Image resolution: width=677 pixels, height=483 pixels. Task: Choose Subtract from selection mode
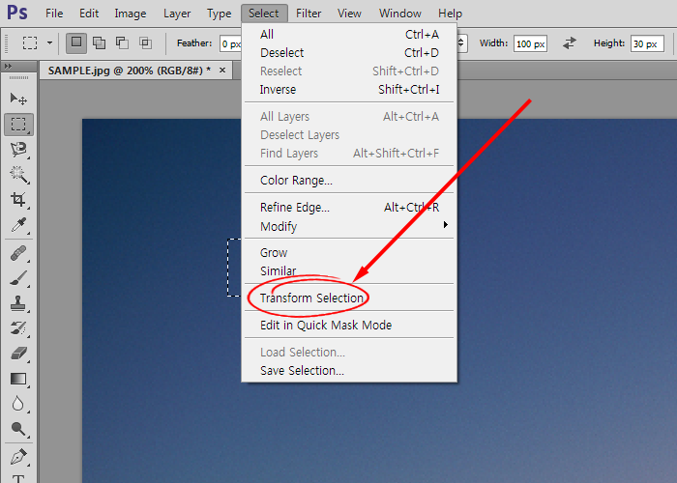pyautogui.click(x=122, y=43)
